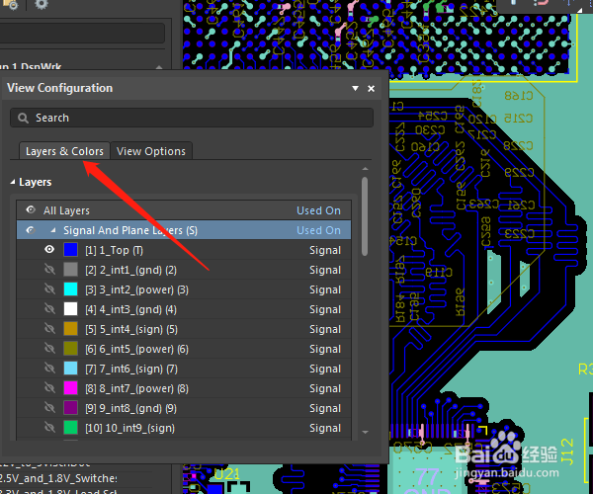Show the [4] 4_int3_(gnd) layer
The height and width of the screenshot is (494, 593).
tap(49, 309)
